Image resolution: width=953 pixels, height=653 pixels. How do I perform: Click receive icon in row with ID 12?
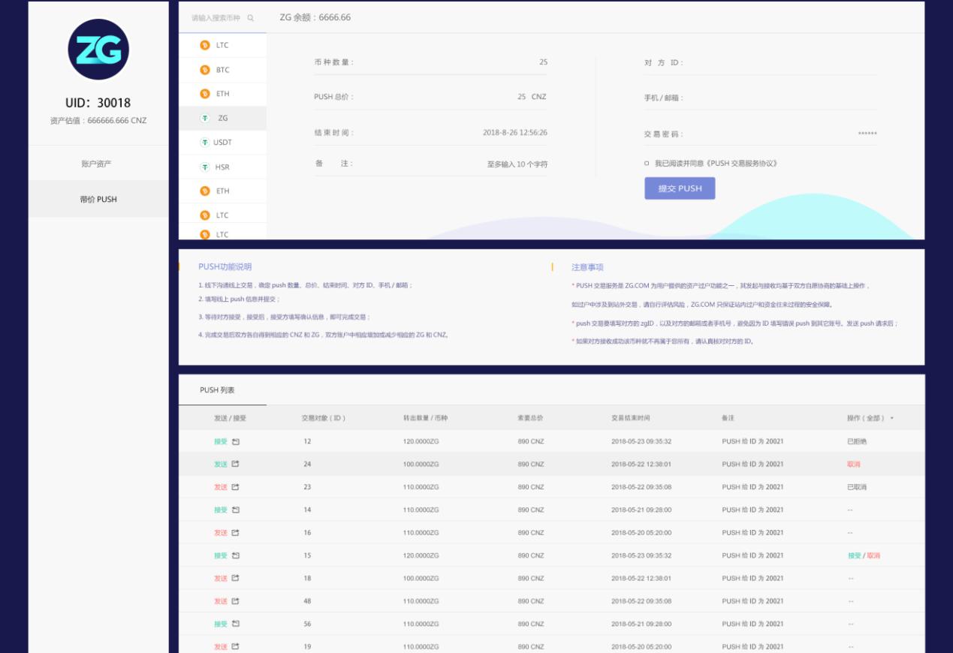point(235,441)
